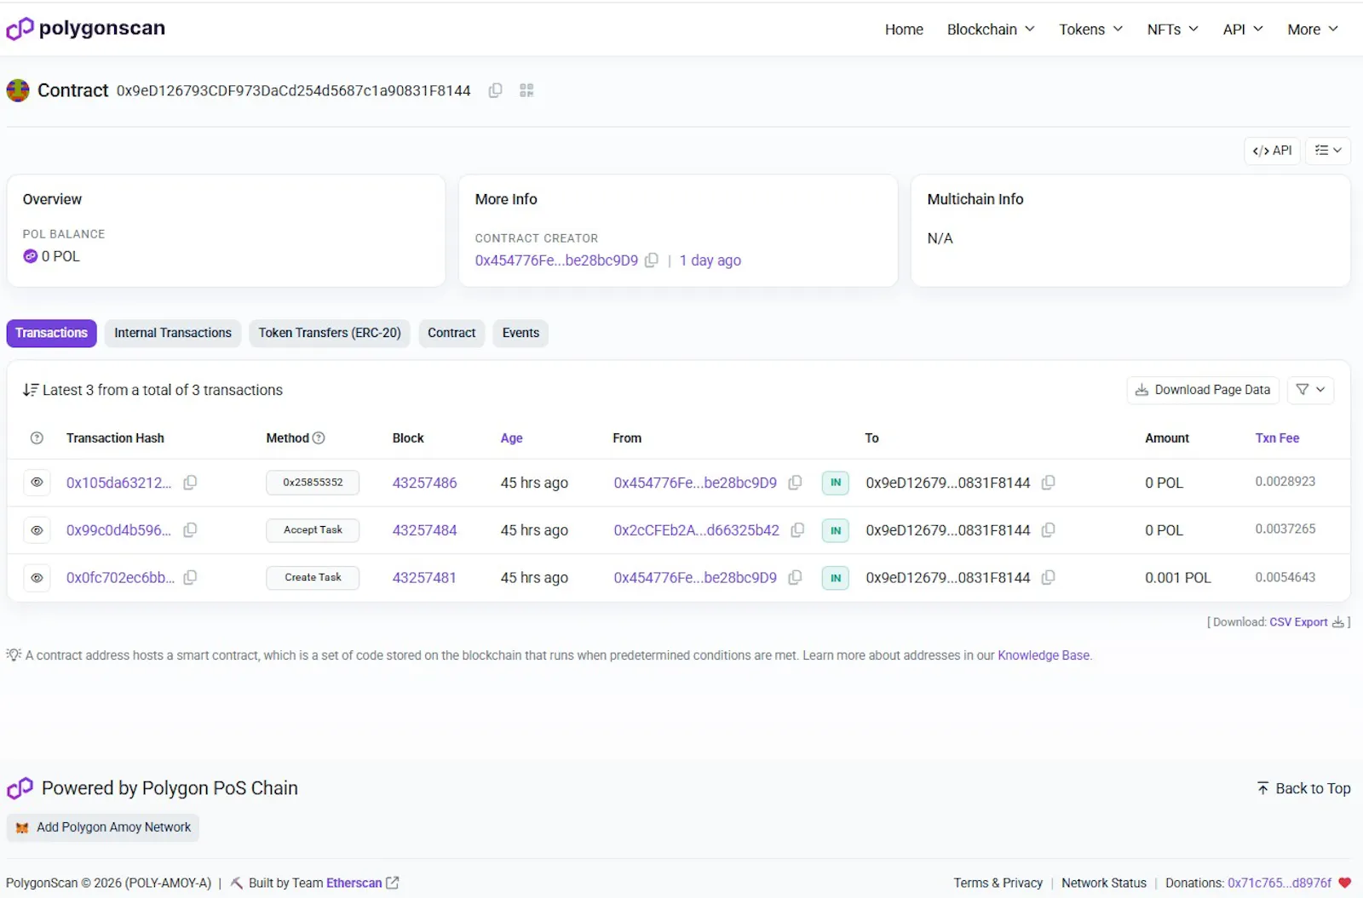Open the Network Status link

[1103, 883]
